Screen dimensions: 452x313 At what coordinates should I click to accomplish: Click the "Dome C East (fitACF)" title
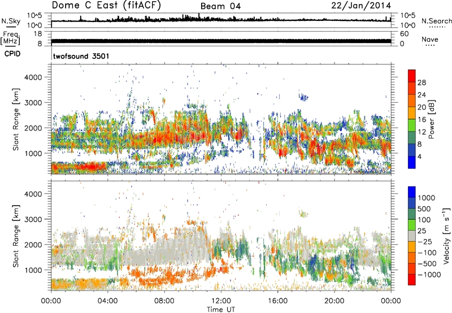(x=106, y=6)
